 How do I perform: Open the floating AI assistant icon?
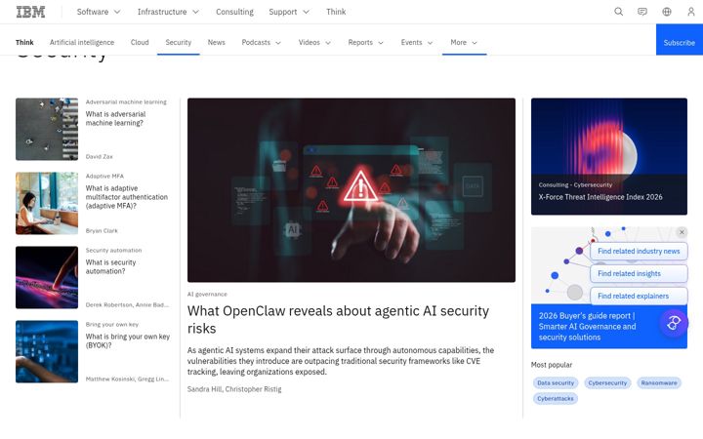[674, 323]
